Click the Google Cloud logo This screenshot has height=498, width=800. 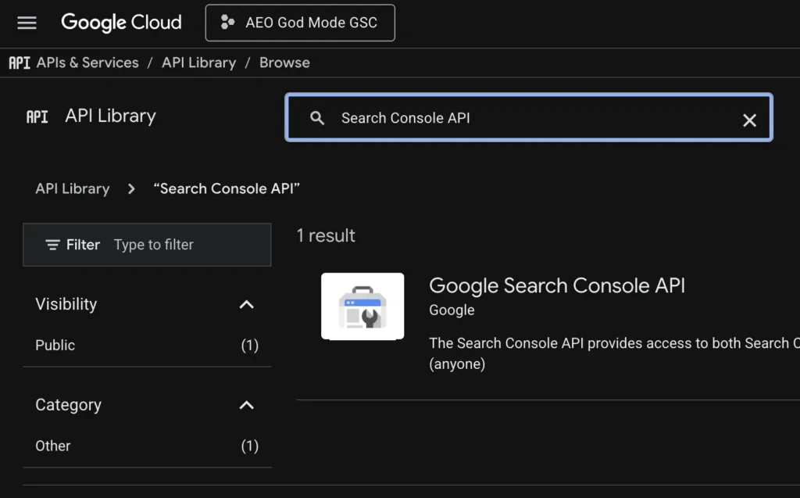121,23
